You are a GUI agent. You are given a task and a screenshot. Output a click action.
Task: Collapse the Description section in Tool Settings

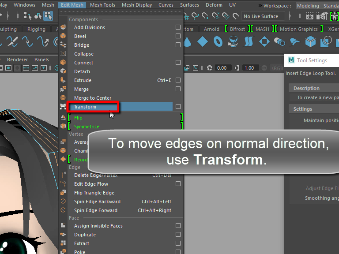click(306, 88)
